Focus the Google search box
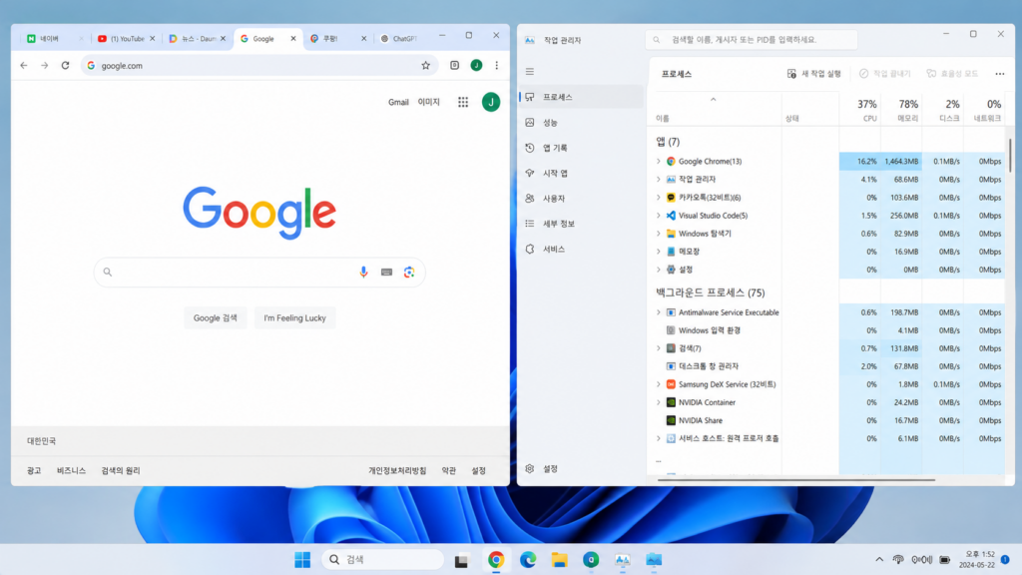 click(x=259, y=272)
